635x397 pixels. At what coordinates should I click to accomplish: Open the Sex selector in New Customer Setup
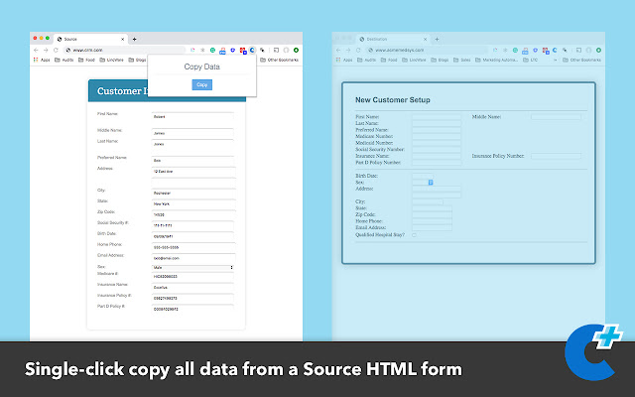[x=423, y=182]
